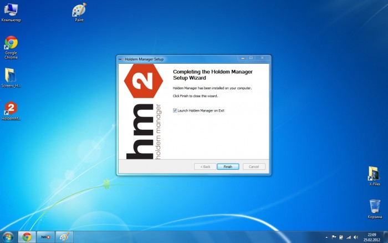The width and height of the screenshot is (388, 243).
Task: Open the Компьютер desktop icon
Action: pos(11,12)
